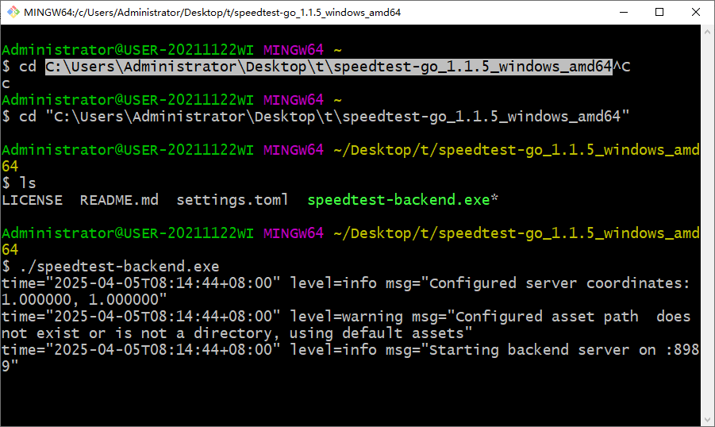Click LICENSE in the ls output
The height and width of the screenshot is (427, 715).
[x=32, y=200]
